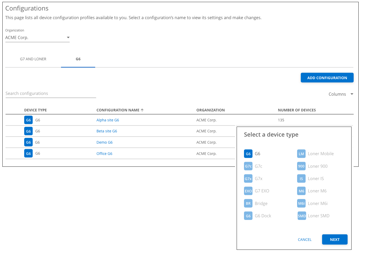Pick the Loner M6i icon
The width and height of the screenshot is (366, 254).
(x=301, y=203)
